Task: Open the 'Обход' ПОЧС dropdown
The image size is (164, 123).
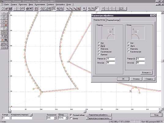Action: coord(67,118)
